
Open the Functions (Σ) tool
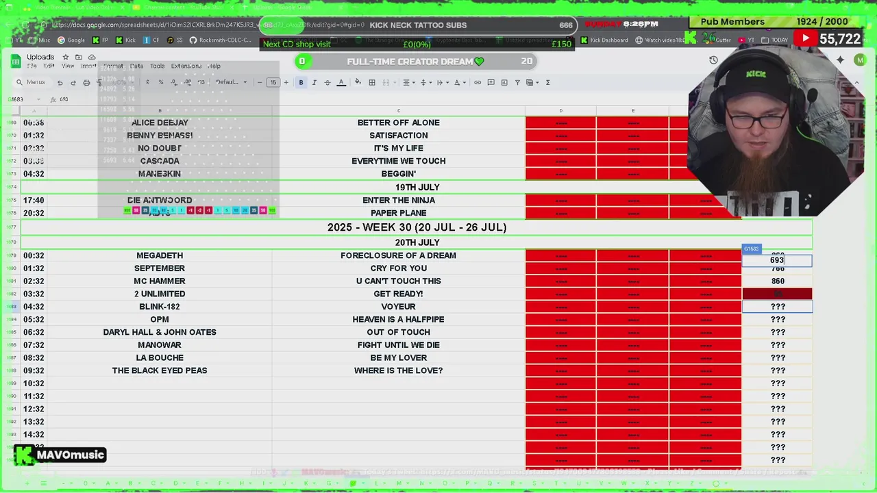point(548,83)
